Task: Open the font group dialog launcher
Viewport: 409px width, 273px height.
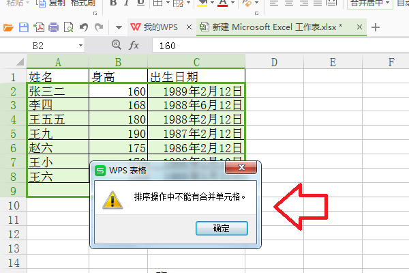Action: pyautogui.click(x=256, y=13)
